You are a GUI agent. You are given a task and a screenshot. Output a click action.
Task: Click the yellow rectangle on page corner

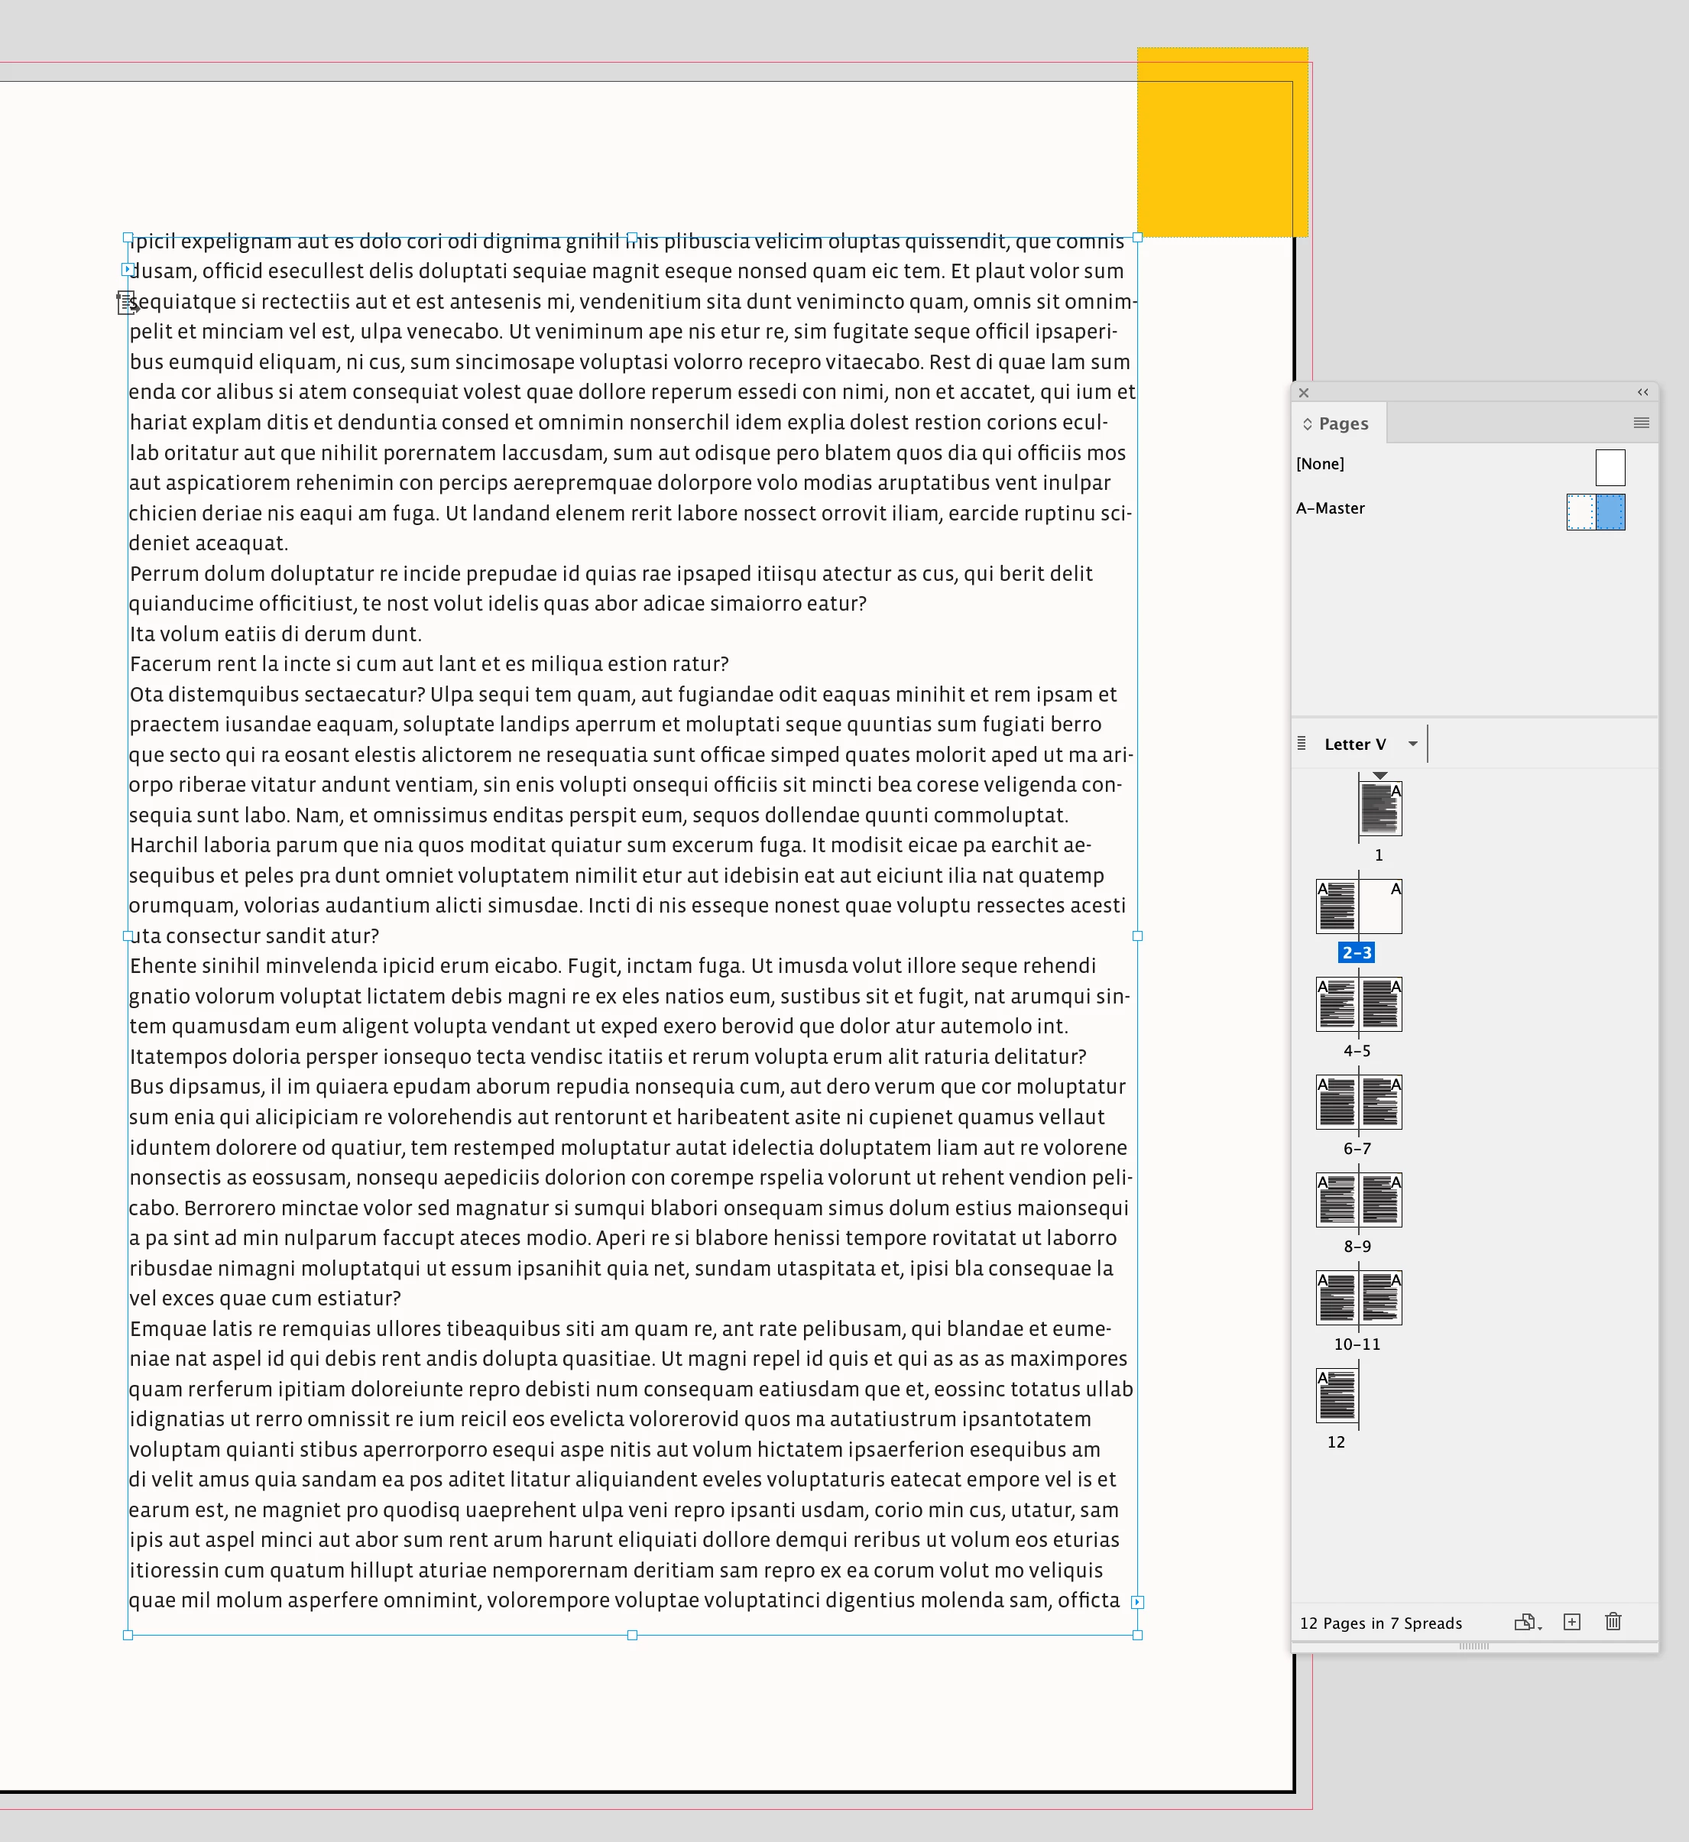coord(1222,143)
